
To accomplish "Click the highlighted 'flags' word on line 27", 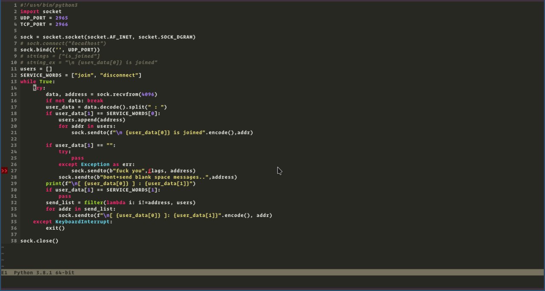I will click(x=156, y=171).
